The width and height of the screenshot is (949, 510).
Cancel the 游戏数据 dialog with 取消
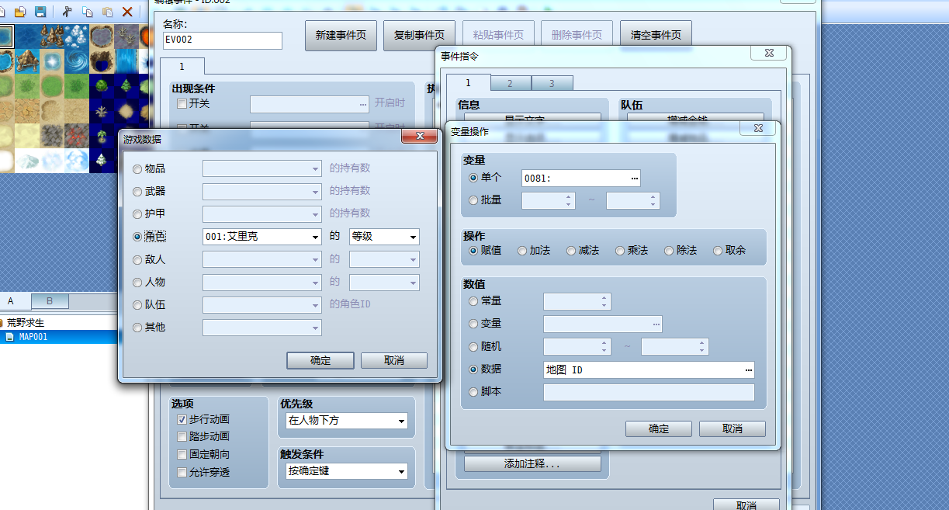[394, 360]
